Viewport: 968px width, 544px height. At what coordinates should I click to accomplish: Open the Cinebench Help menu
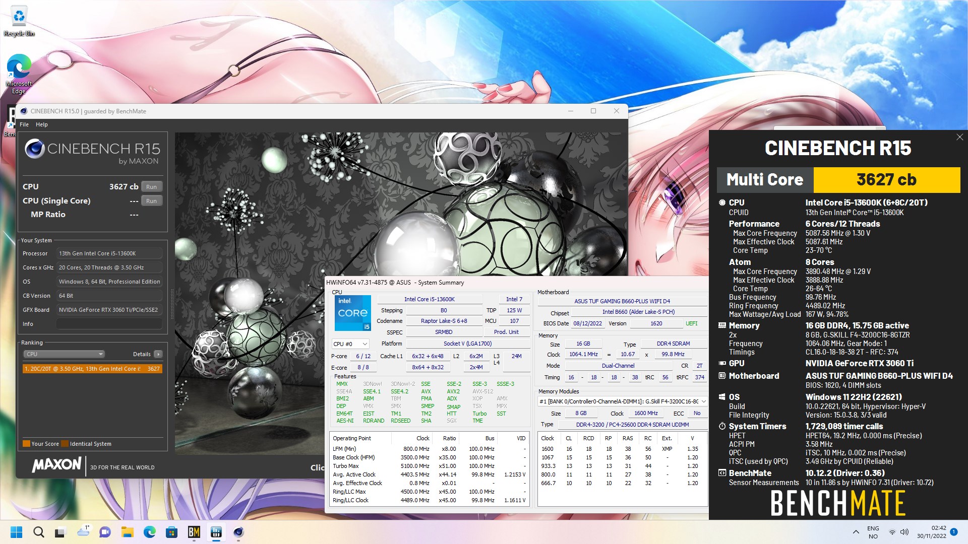click(42, 124)
